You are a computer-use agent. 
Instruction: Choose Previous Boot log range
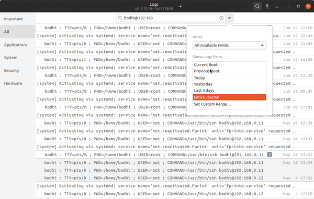229,71
